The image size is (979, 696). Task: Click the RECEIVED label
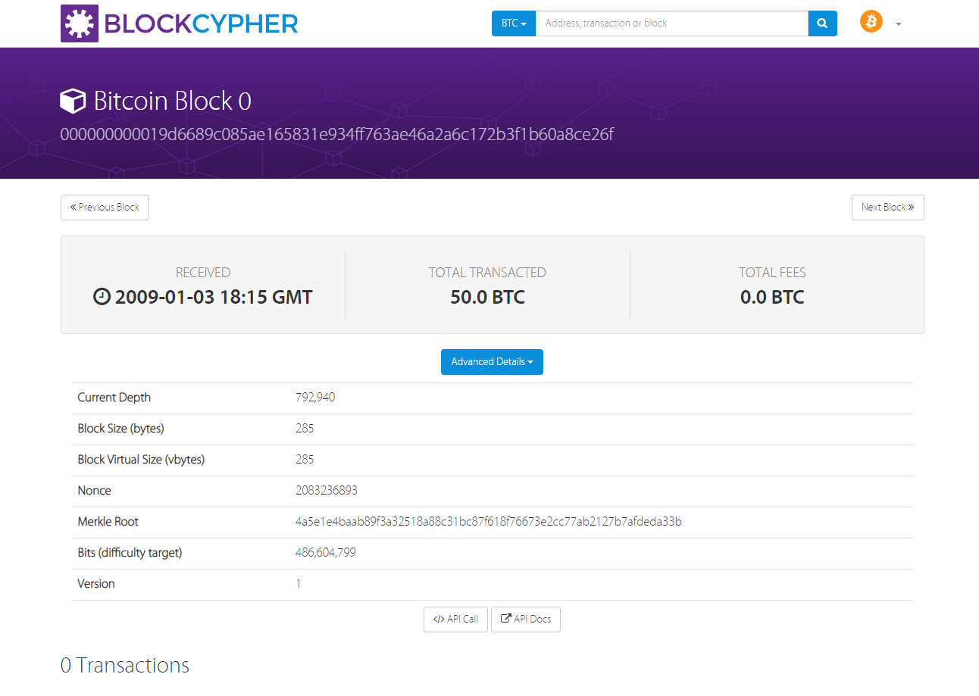pyautogui.click(x=203, y=273)
